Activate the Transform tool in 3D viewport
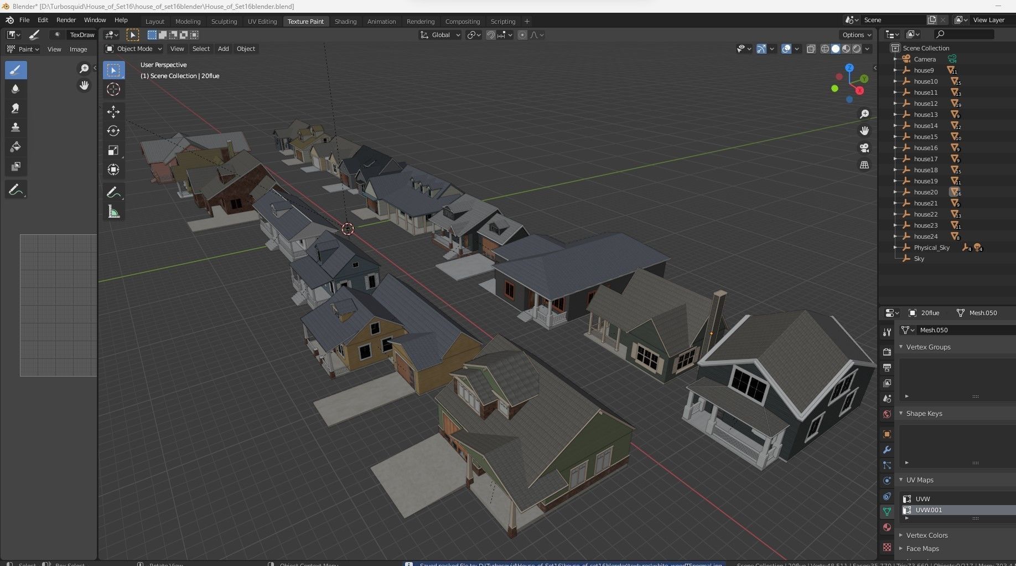The width and height of the screenshot is (1016, 566). pos(113,170)
